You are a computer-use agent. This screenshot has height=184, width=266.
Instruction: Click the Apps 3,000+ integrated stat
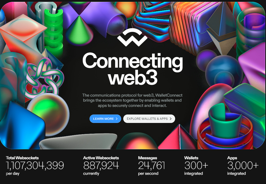click(x=243, y=166)
